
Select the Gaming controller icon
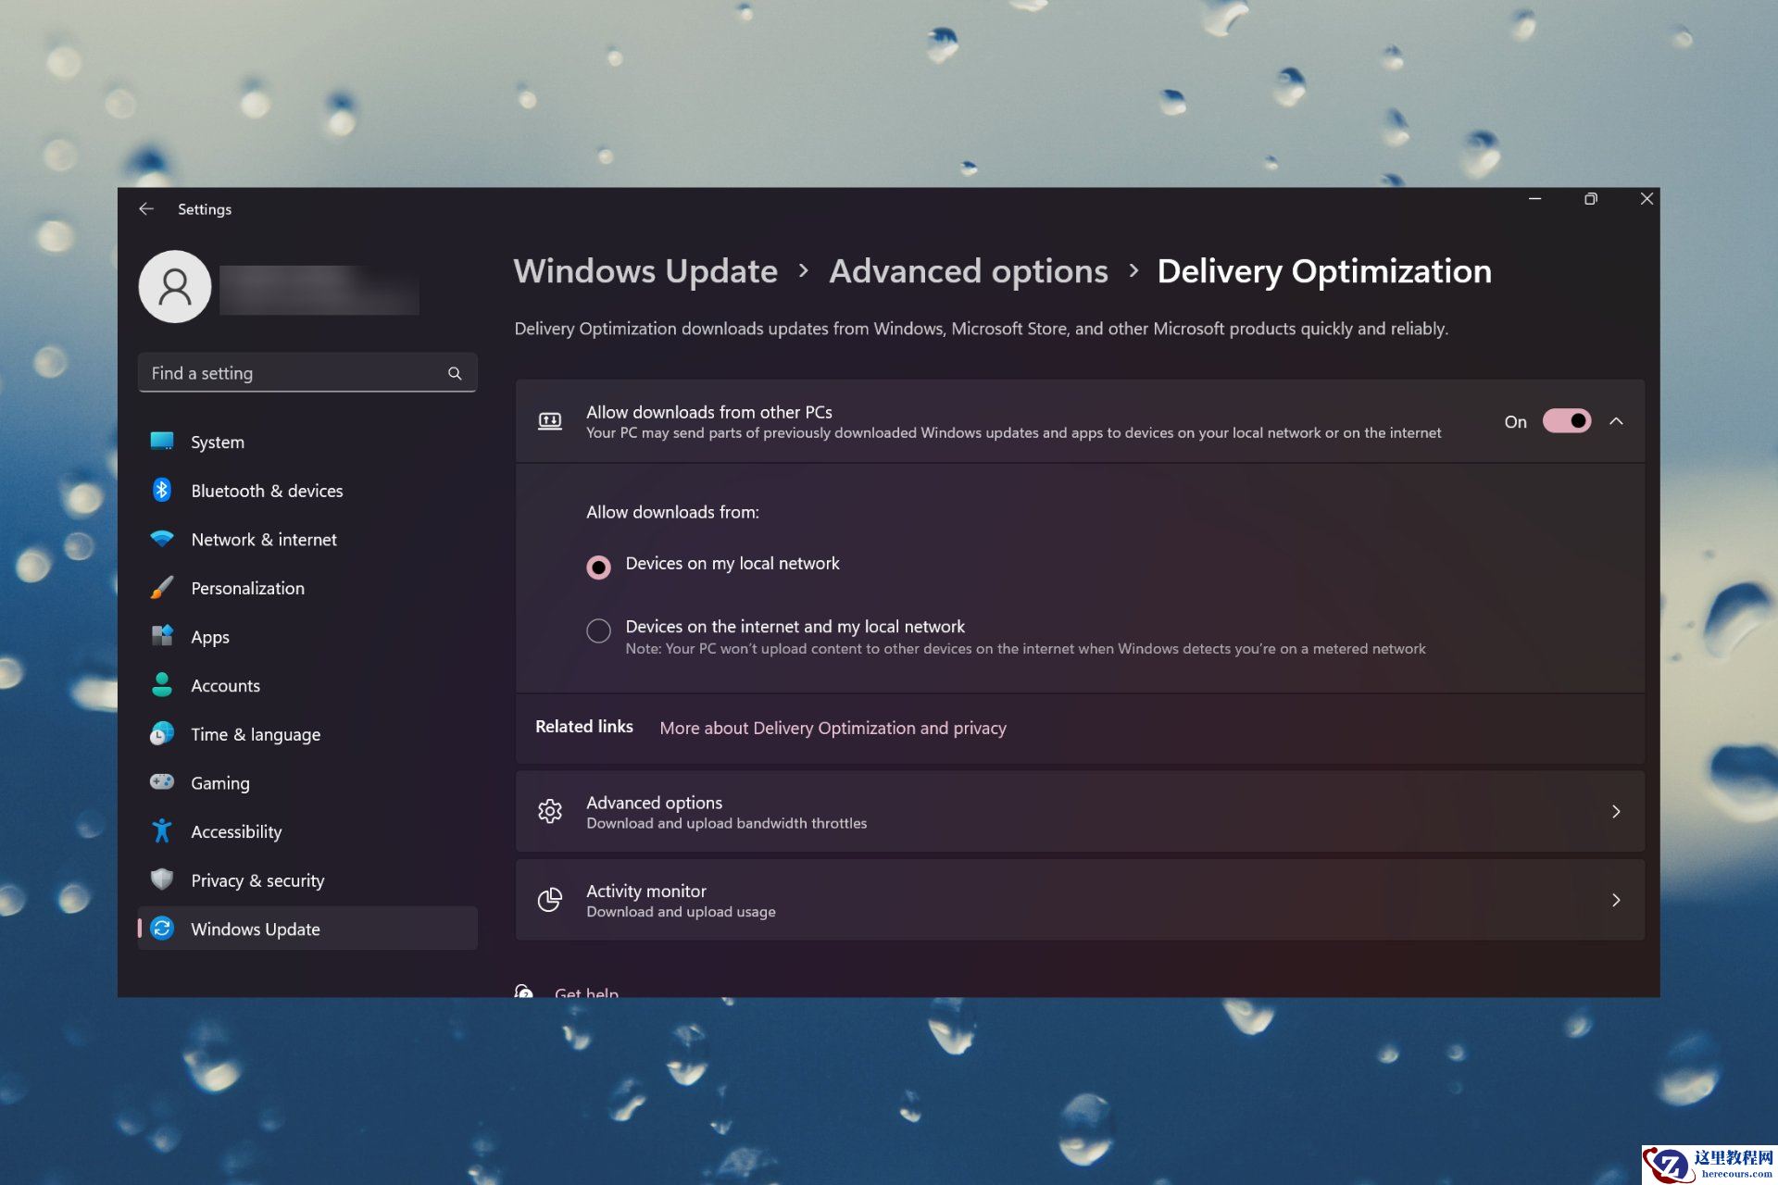(x=162, y=782)
